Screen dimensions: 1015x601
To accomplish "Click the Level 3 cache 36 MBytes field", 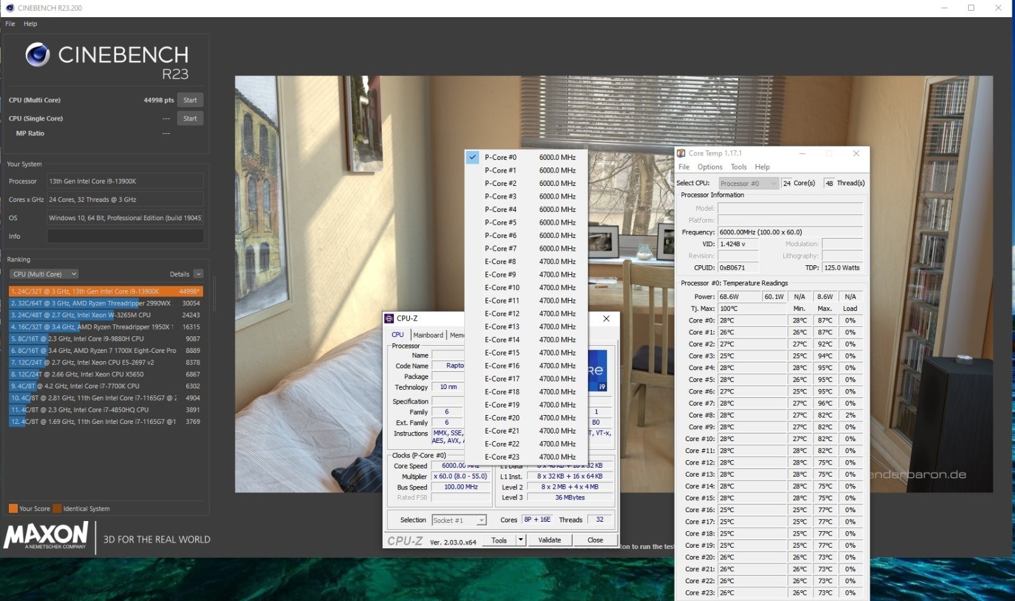I will (570, 498).
